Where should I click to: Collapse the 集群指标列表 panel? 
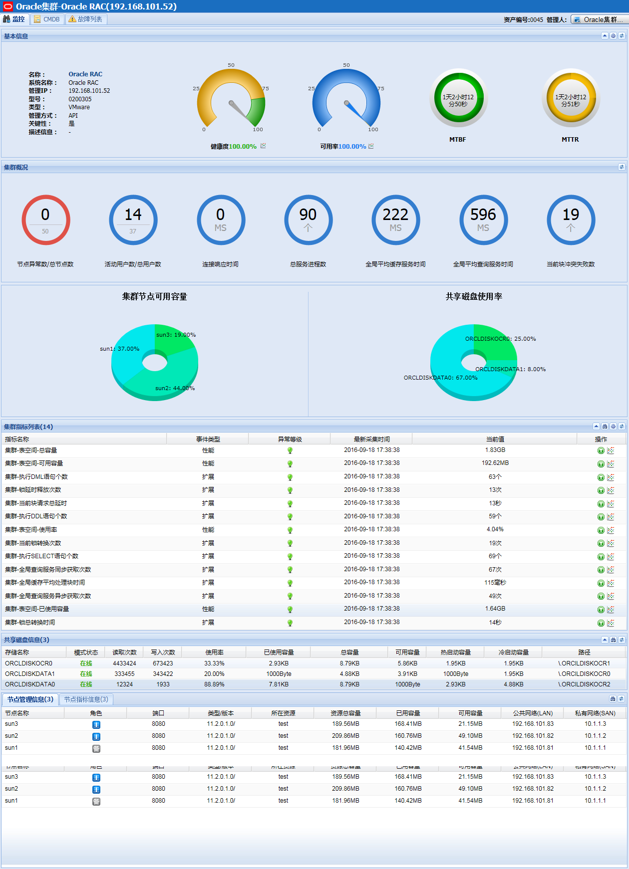596,427
